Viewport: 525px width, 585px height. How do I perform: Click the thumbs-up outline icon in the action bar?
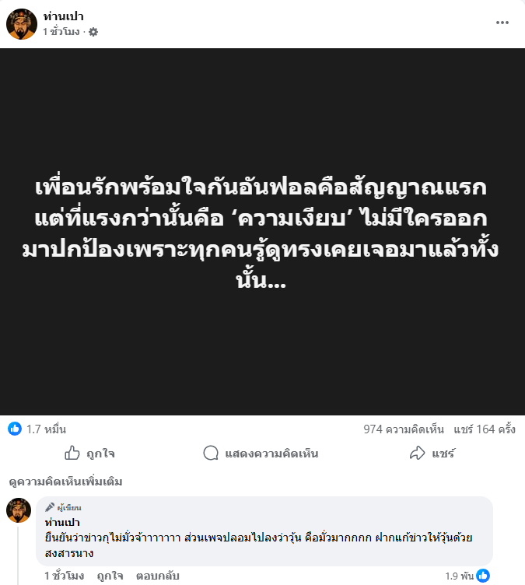coord(72,453)
